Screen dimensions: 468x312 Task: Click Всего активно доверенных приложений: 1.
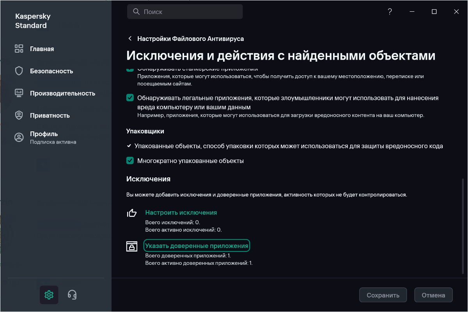(199, 263)
